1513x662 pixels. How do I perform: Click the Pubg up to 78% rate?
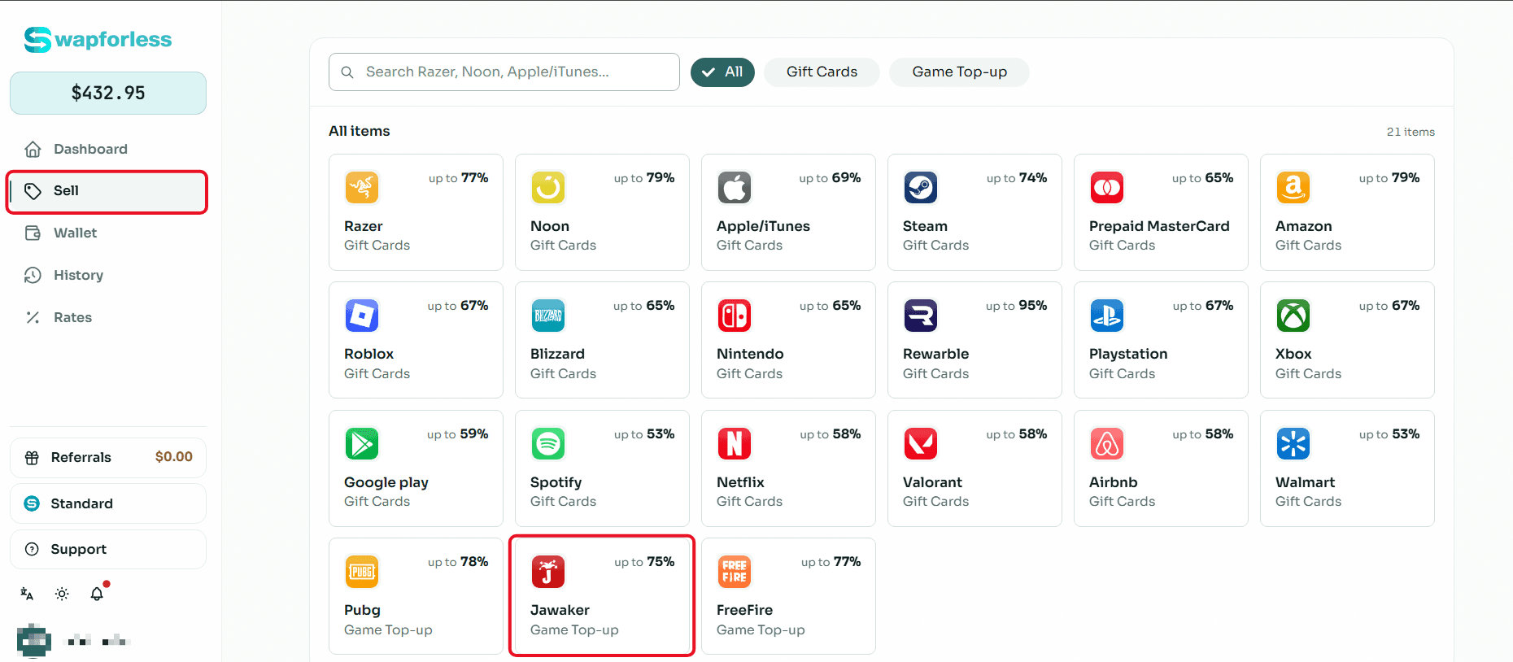point(458,562)
